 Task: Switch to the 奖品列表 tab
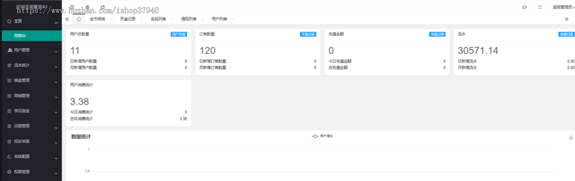pyautogui.click(x=159, y=19)
